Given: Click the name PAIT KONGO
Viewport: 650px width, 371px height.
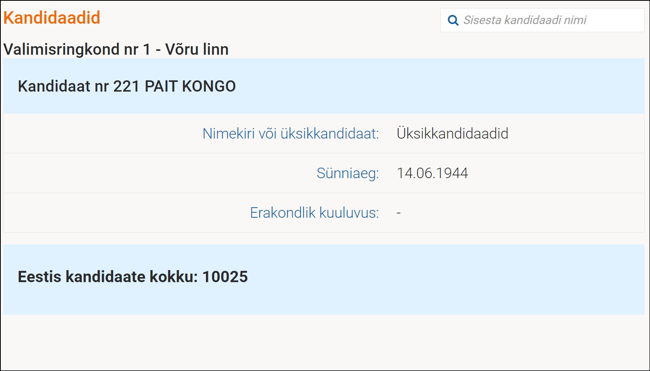Looking at the screenshot, I should click(190, 86).
